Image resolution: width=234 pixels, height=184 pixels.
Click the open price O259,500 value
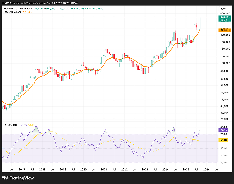pos(37,8)
